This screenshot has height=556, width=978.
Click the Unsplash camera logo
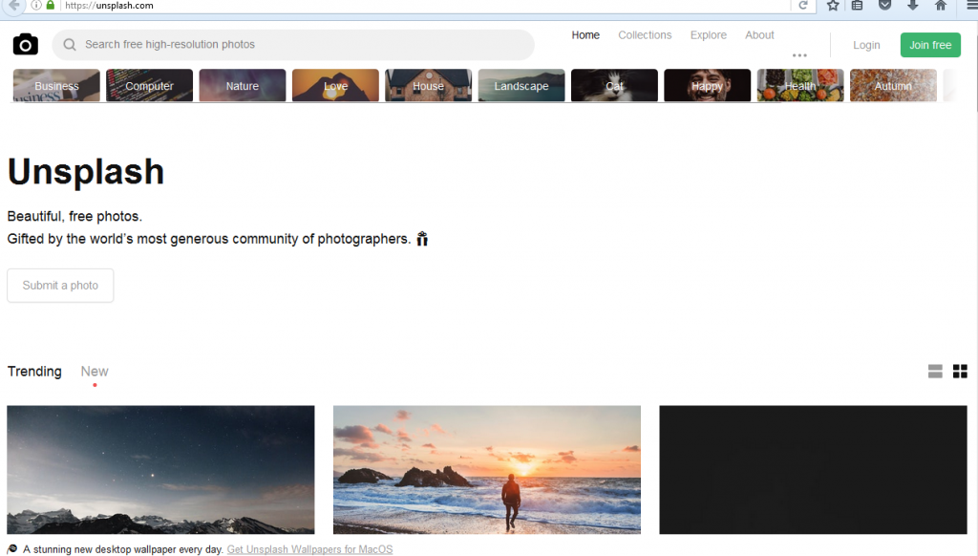coord(26,44)
